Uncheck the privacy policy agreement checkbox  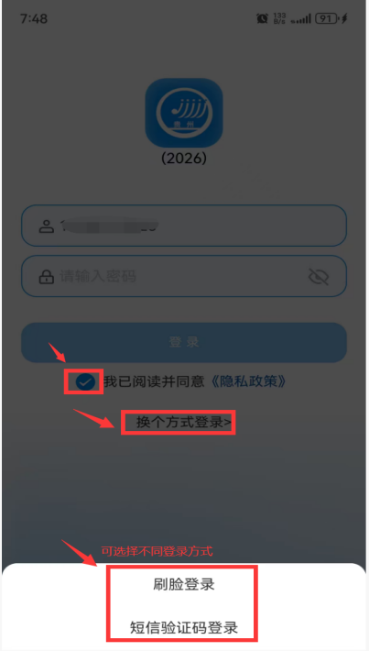pyautogui.click(x=85, y=382)
